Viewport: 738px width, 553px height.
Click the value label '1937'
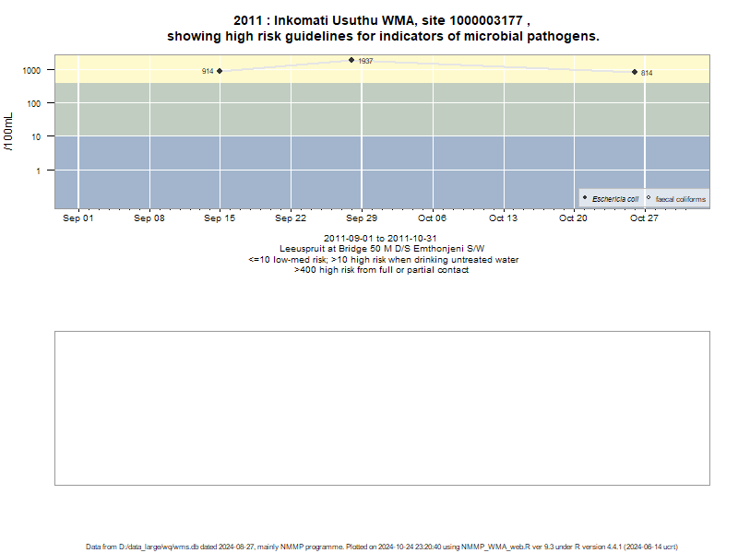point(365,61)
